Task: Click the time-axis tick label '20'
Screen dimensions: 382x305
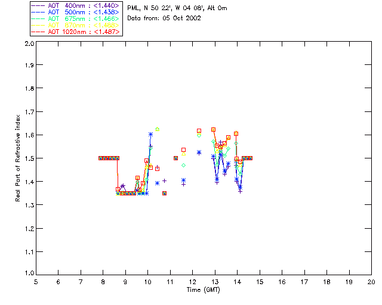Action: coord(371,282)
